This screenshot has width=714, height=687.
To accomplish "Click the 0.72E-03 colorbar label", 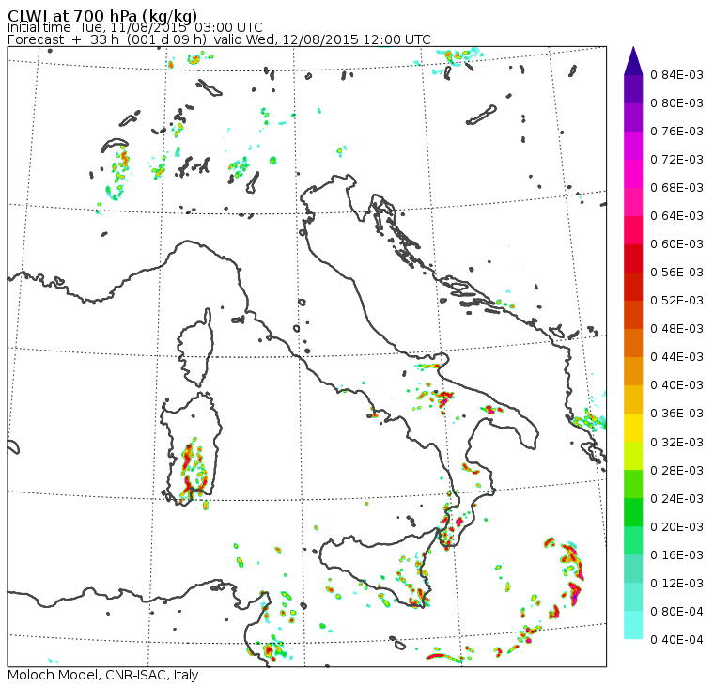I will 676,160.
